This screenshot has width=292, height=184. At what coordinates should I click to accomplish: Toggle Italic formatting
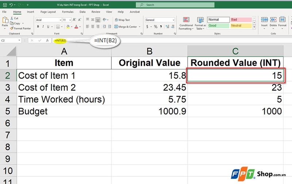(x=43, y=27)
